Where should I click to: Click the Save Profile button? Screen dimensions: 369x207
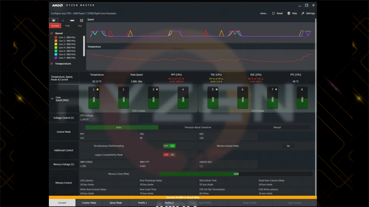pos(205,203)
